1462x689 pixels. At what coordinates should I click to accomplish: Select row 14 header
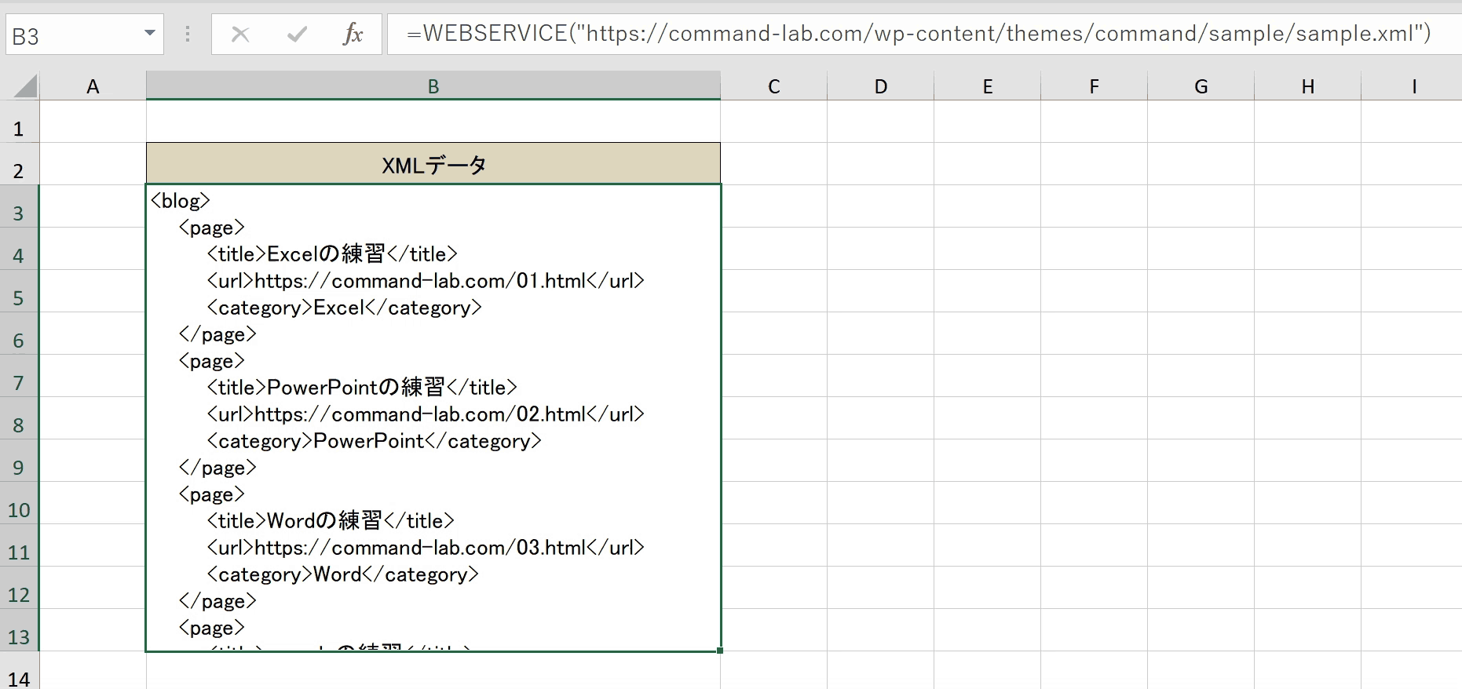(19, 678)
